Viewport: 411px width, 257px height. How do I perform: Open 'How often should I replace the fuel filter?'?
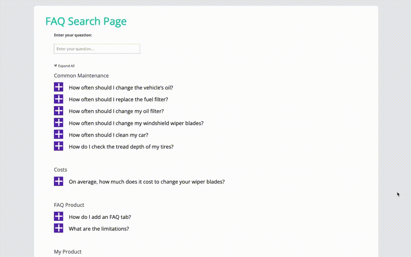click(x=118, y=99)
